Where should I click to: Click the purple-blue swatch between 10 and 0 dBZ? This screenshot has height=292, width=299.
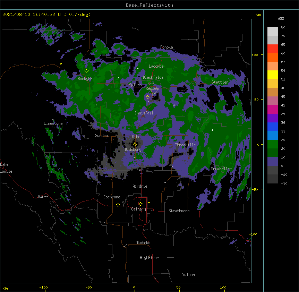pos(273,162)
